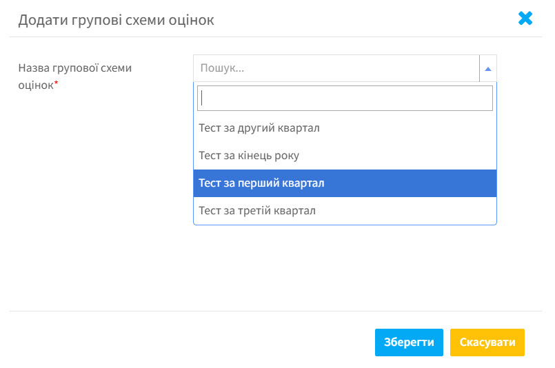555x368 pixels.
Task: Place cursor in the dropdown filter text field
Action: (x=345, y=98)
